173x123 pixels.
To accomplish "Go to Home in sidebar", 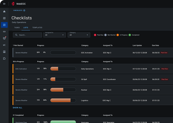I will 4,11.
